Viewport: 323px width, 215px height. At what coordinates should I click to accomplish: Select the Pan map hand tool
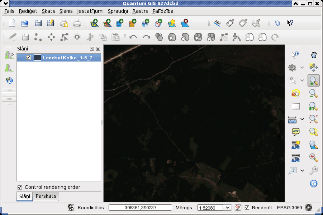click(x=314, y=55)
